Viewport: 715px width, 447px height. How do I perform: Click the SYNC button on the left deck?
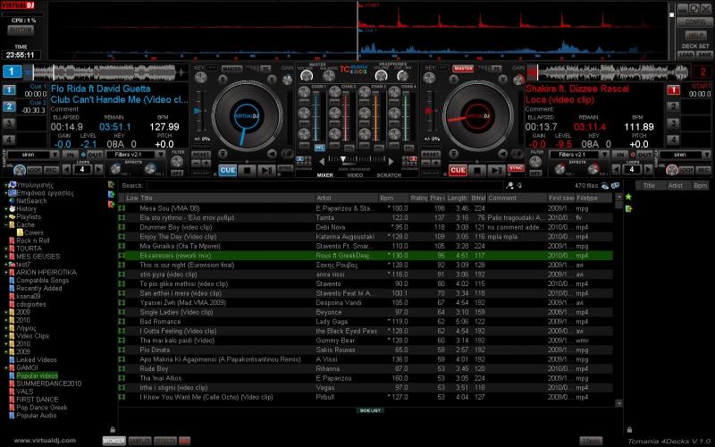[x=285, y=168]
